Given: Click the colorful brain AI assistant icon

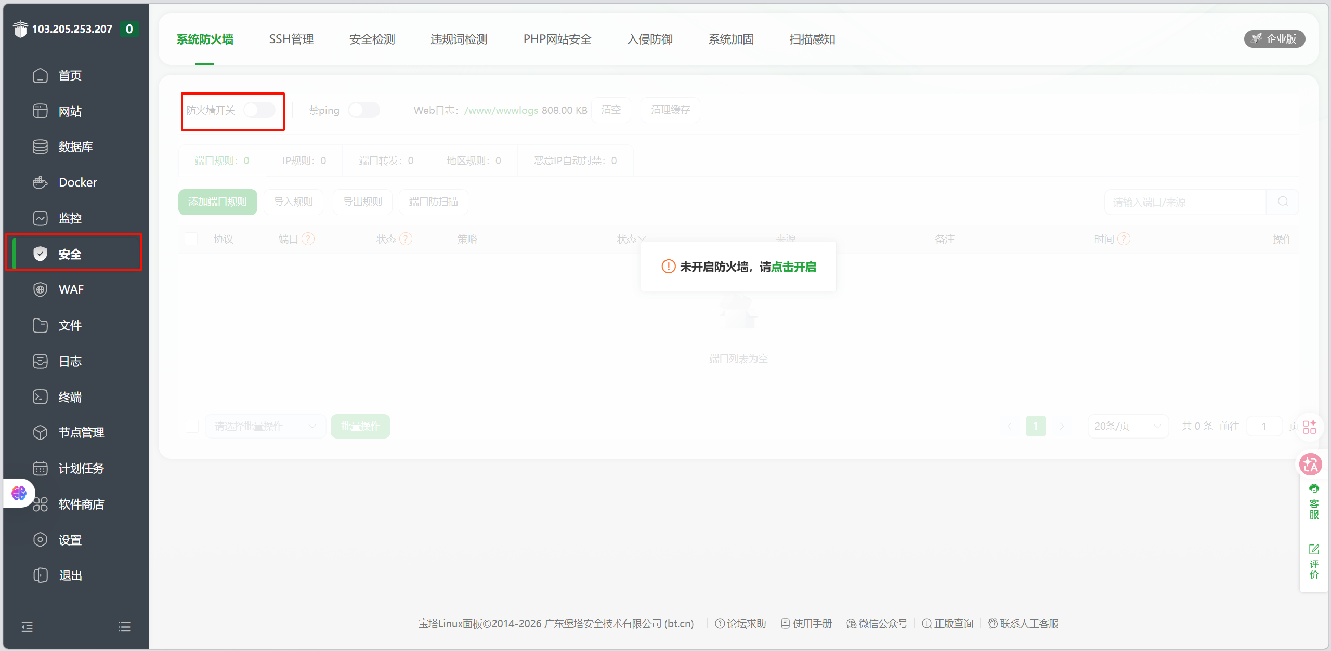Looking at the screenshot, I should [19, 493].
